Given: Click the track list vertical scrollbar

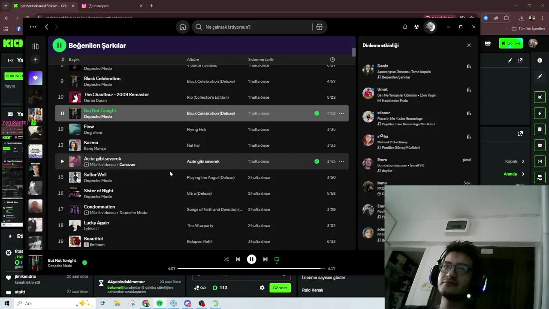Looking at the screenshot, I should pyautogui.click(x=354, y=52).
